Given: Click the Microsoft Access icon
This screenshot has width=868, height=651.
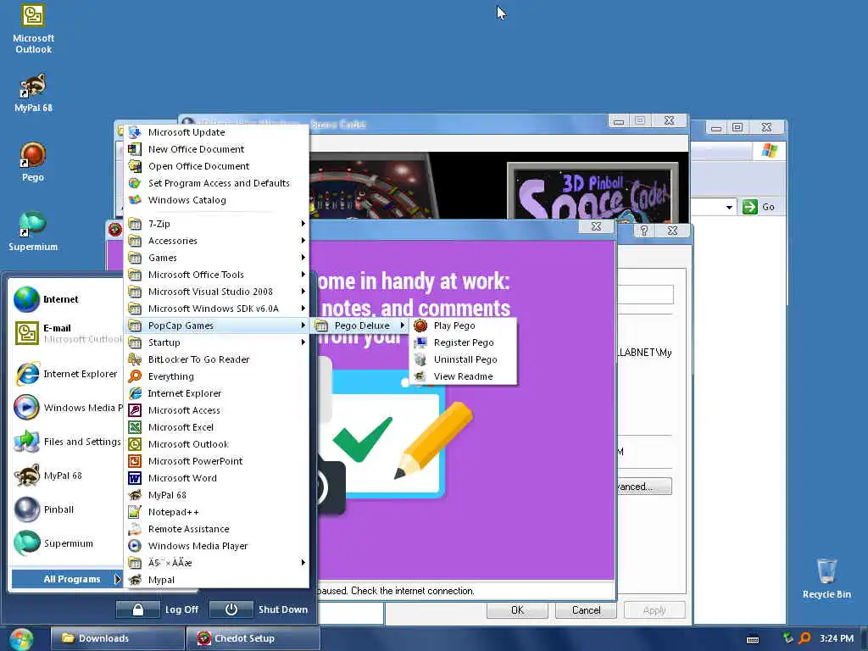Looking at the screenshot, I should (135, 410).
